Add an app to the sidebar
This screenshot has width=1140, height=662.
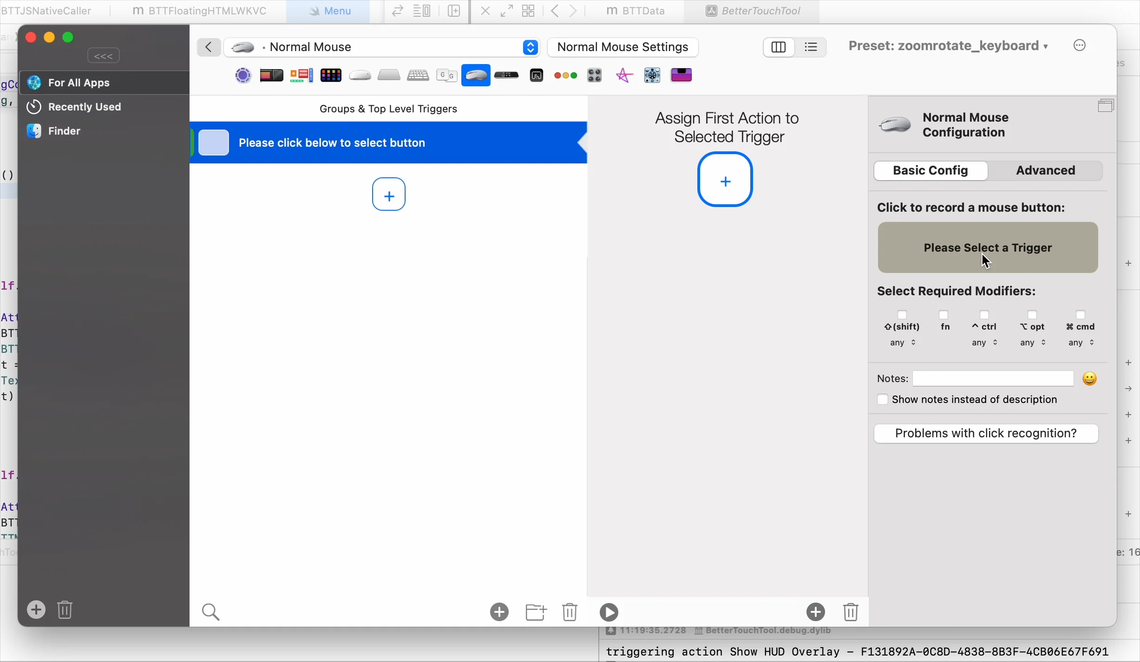36,610
